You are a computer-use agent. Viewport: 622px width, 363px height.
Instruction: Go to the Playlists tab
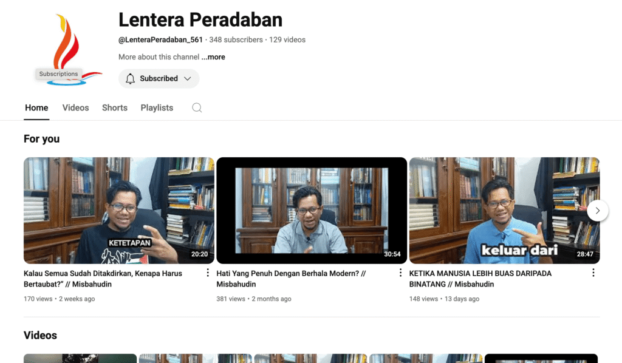(x=157, y=108)
